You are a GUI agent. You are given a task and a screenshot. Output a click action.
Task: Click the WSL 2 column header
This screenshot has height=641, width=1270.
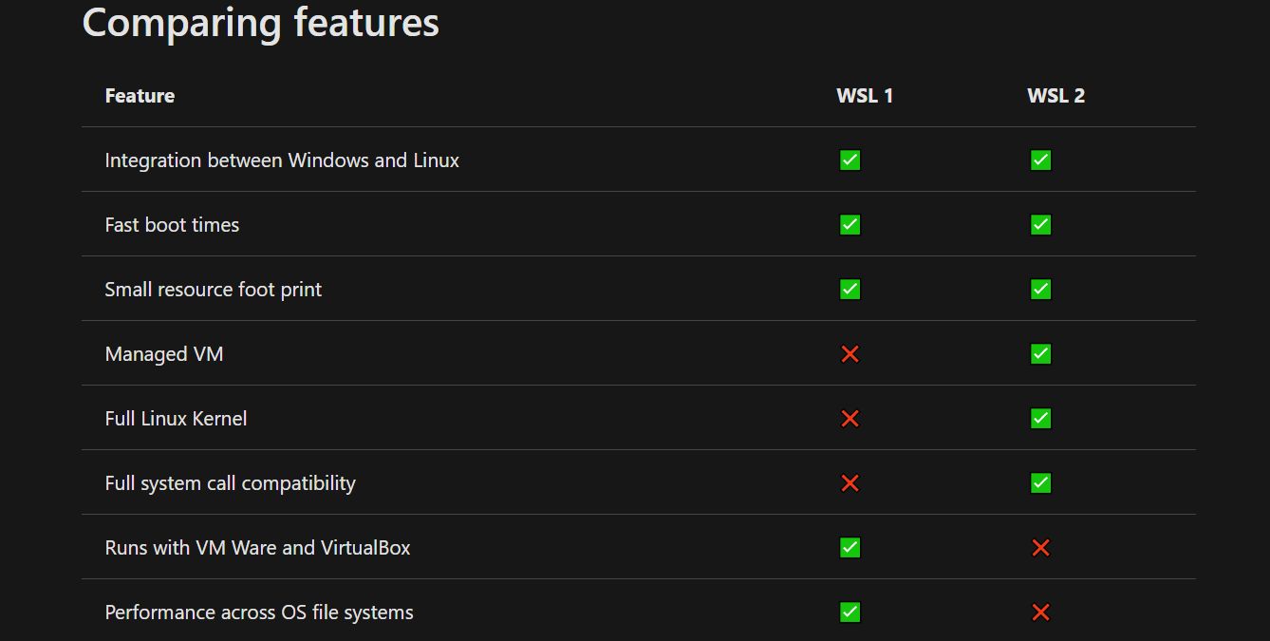pyautogui.click(x=1055, y=95)
